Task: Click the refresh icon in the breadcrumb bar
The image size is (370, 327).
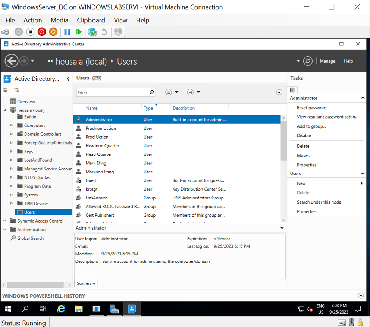Action: pyautogui.click(x=308, y=61)
